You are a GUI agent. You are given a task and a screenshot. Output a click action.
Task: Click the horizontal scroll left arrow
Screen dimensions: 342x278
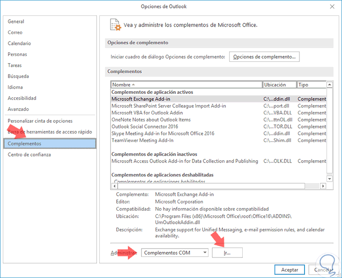tap(114, 186)
